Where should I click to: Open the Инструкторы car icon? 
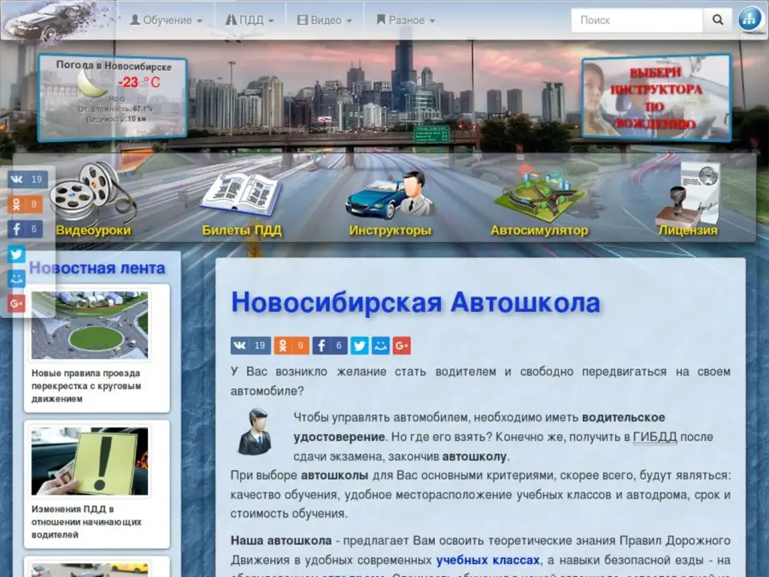tap(390, 195)
